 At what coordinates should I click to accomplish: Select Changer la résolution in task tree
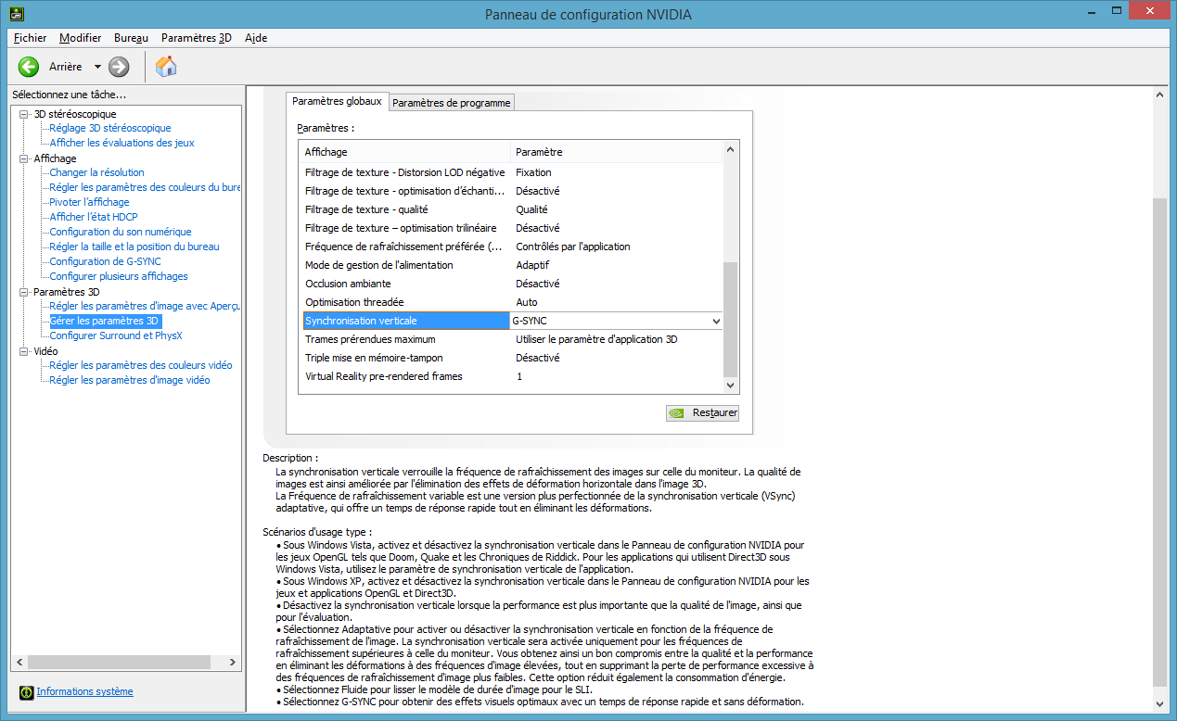click(96, 172)
